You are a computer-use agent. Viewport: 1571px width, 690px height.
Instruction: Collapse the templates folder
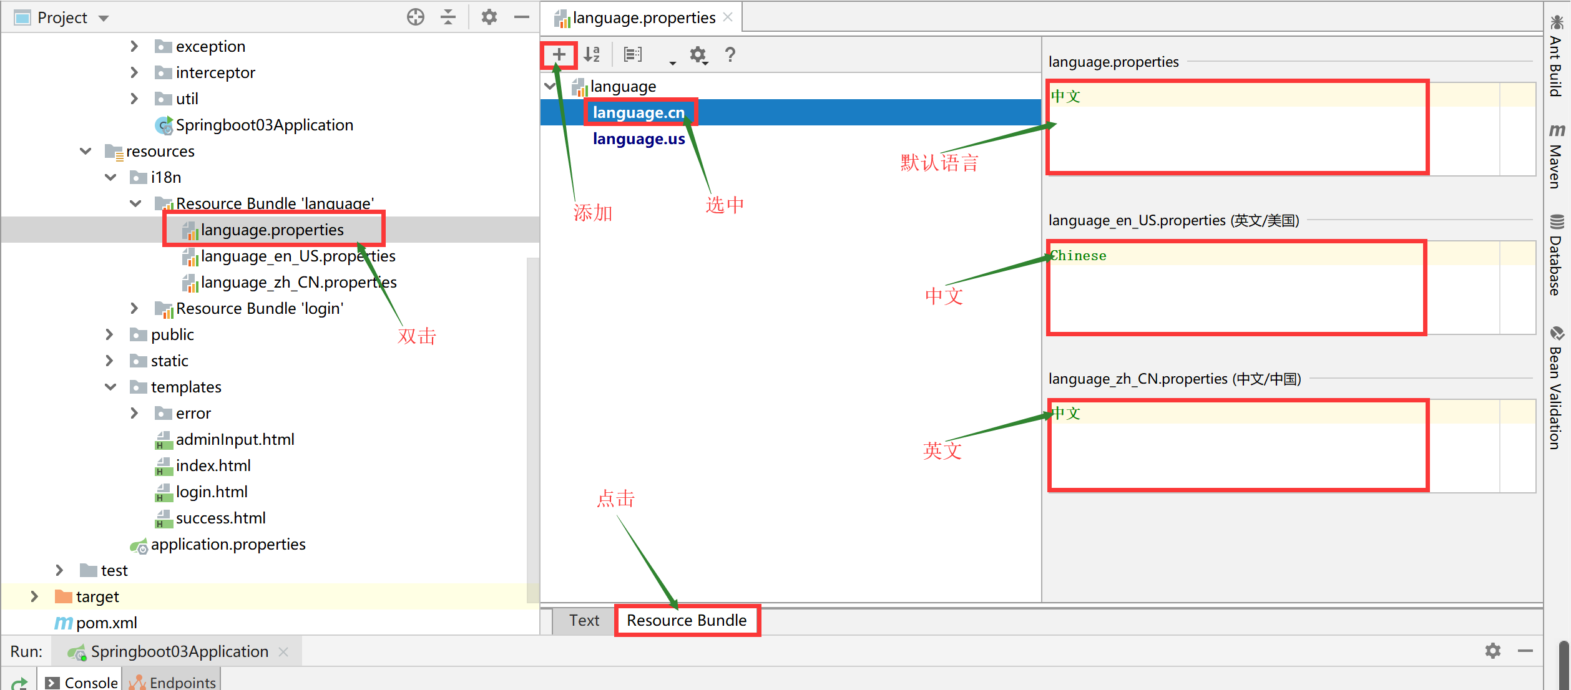pyautogui.click(x=110, y=387)
